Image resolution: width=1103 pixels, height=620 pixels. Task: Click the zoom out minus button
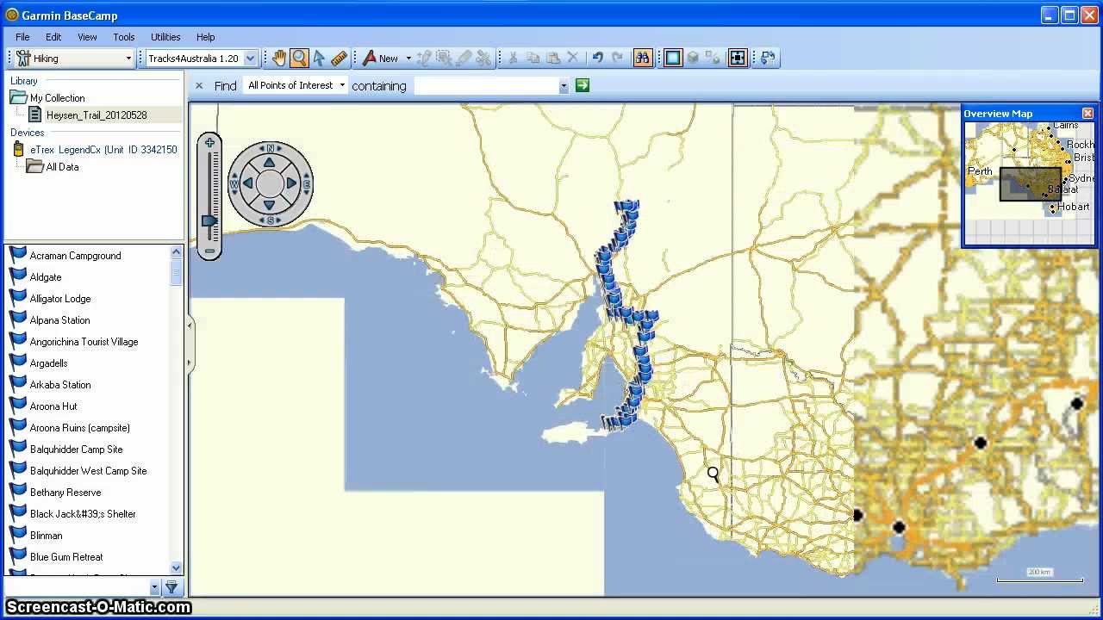pos(209,251)
